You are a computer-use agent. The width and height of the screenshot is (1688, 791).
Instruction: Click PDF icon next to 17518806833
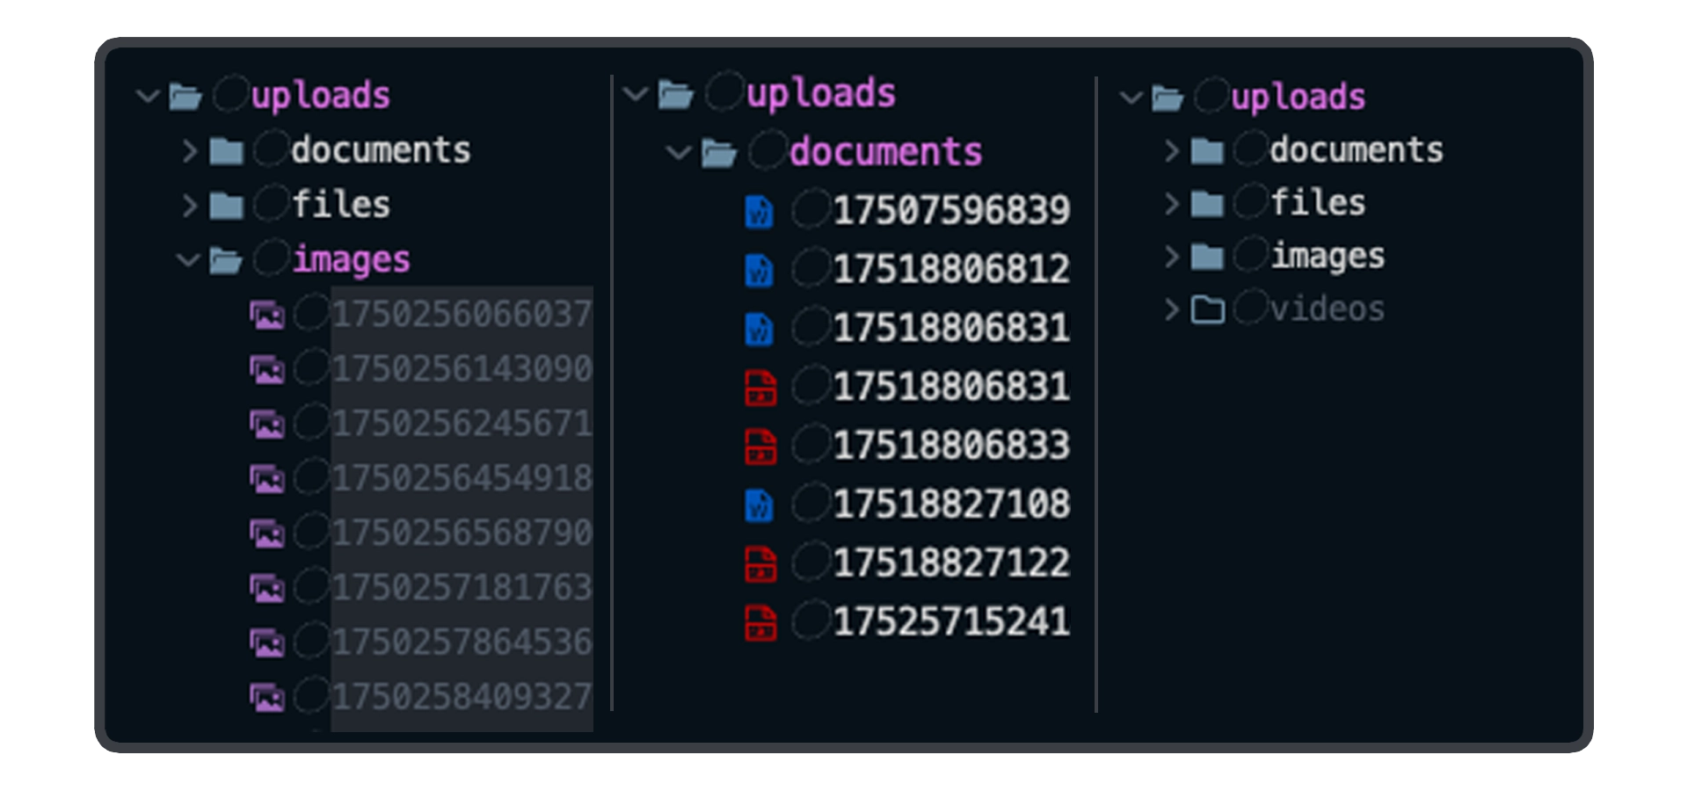coord(760,446)
